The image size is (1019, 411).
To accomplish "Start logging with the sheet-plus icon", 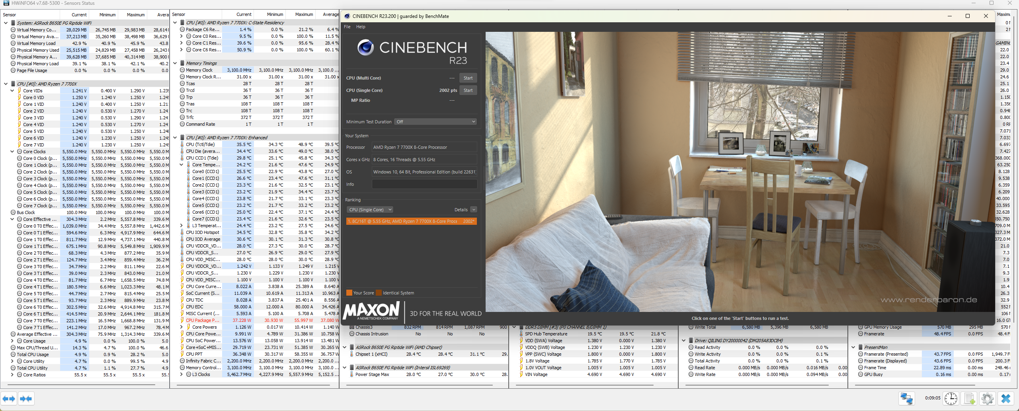I will tap(969, 398).
